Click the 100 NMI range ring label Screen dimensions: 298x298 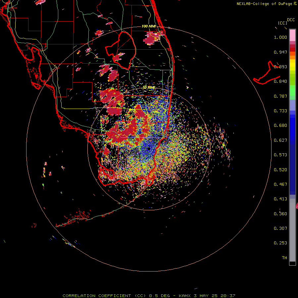coord(149,26)
